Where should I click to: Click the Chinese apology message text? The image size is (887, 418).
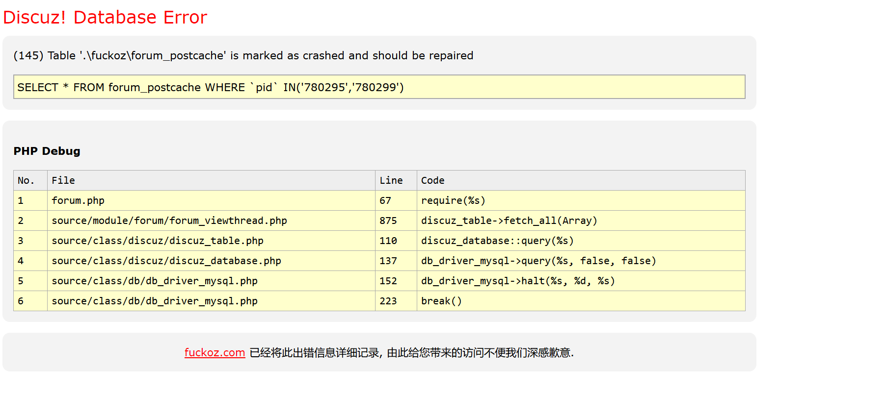(x=411, y=352)
